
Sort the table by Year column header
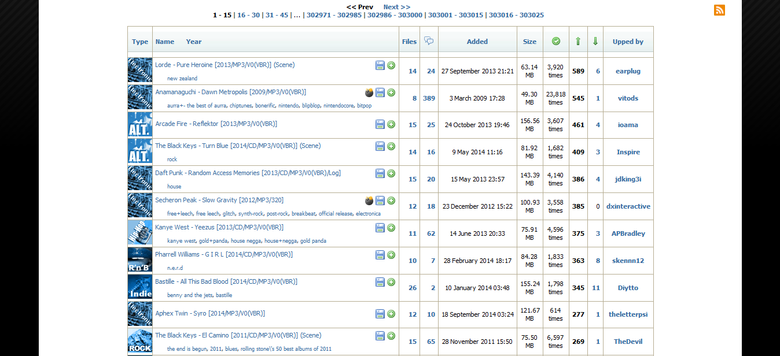point(194,42)
